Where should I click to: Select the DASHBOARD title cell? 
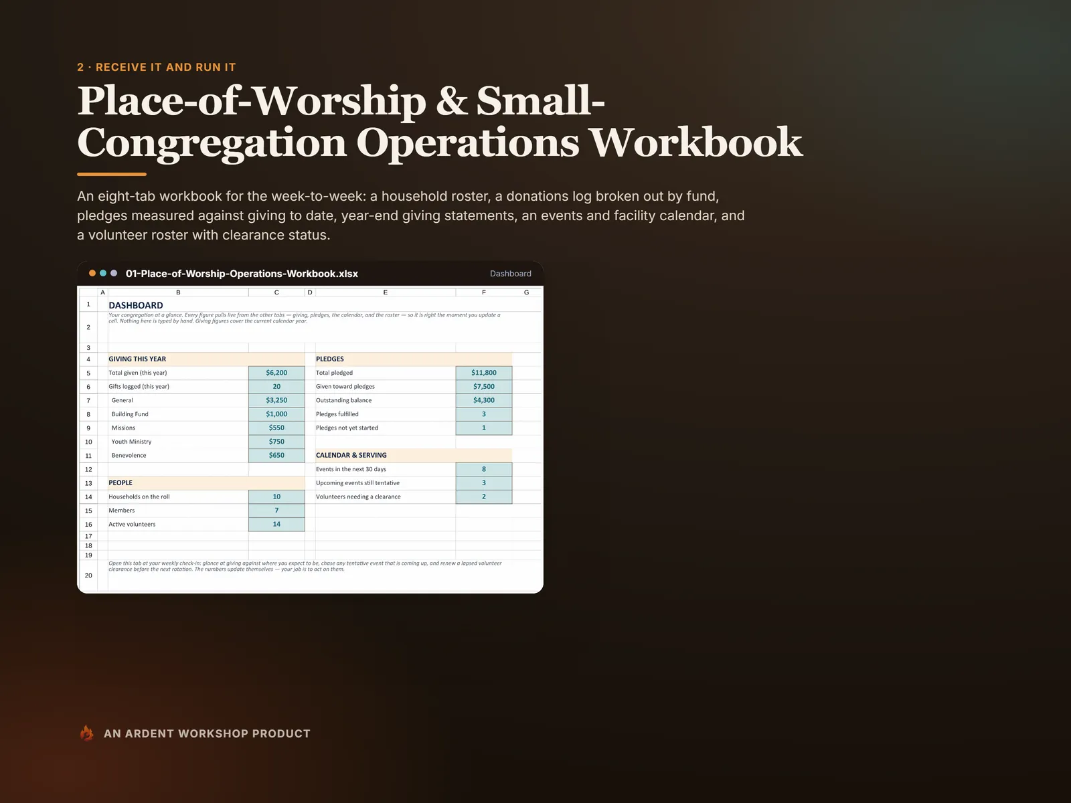click(136, 305)
